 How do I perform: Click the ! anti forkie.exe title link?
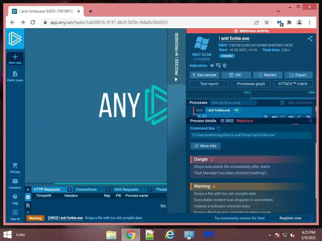pos(234,38)
